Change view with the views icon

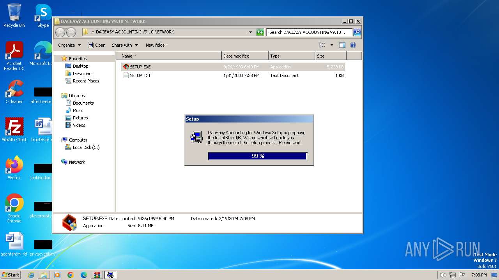322,45
